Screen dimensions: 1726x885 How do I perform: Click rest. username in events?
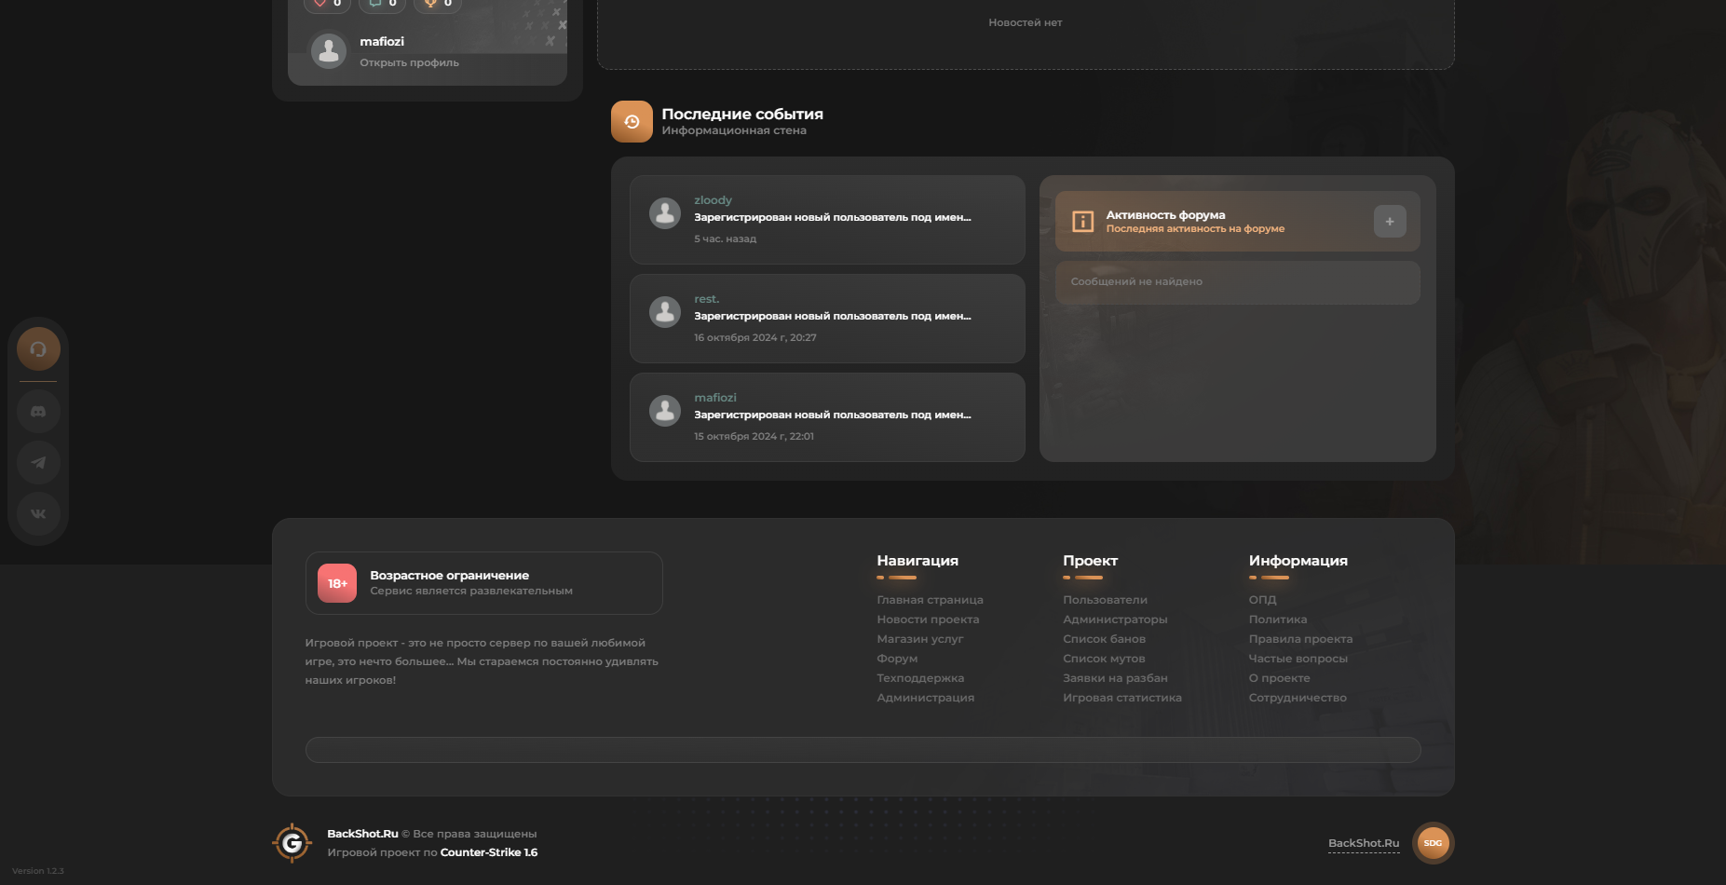tap(706, 299)
